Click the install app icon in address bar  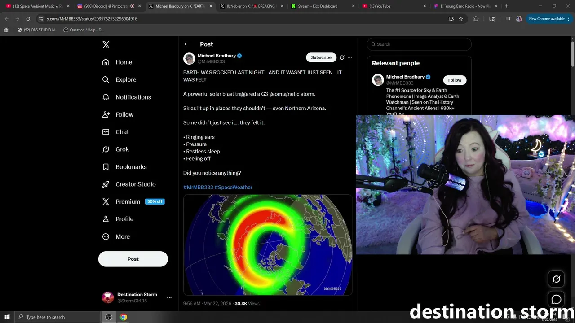tap(451, 19)
